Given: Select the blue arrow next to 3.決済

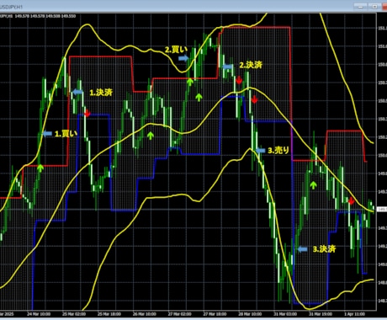Looking at the screenshot, I should 302,249.
